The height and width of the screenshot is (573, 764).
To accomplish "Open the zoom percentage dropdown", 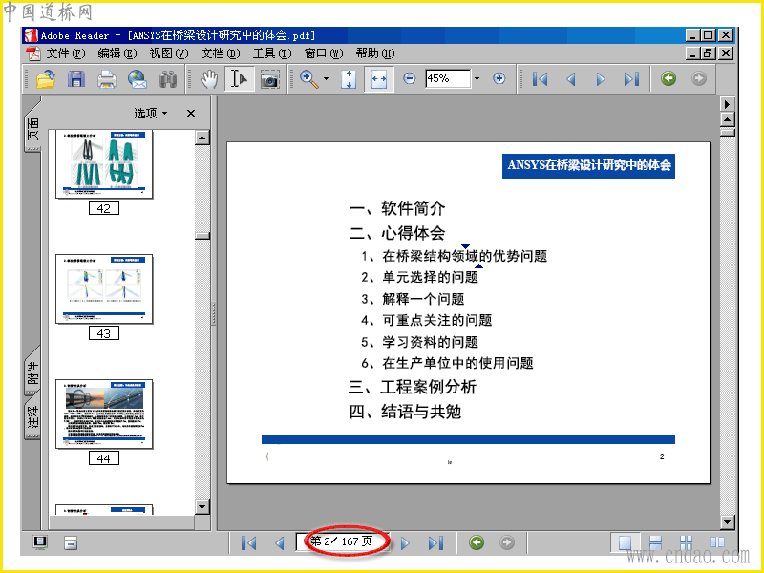I will click(x=477, y=78).
